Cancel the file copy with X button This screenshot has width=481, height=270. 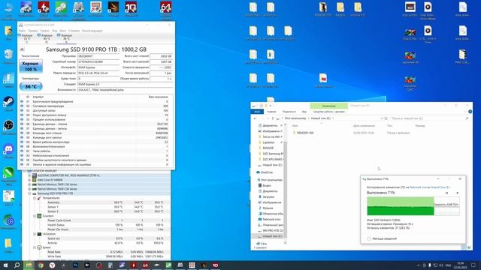[458, 193]
